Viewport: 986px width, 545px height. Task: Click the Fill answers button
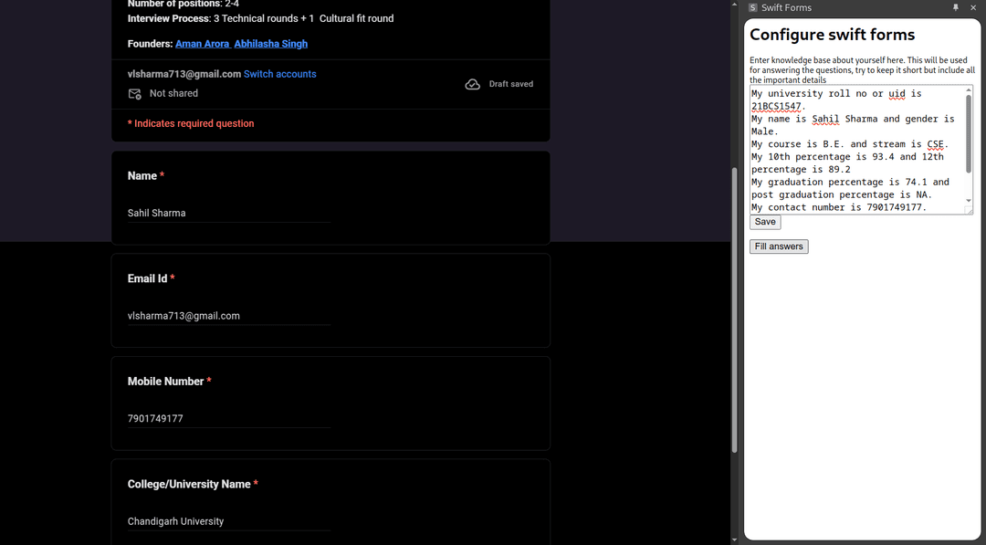779,246
